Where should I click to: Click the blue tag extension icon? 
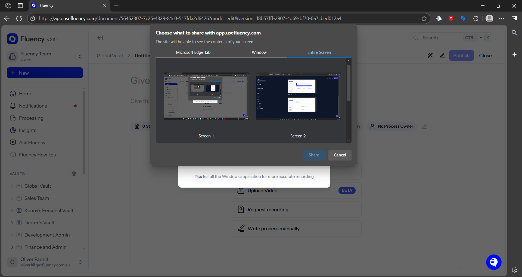click(463, 18)
